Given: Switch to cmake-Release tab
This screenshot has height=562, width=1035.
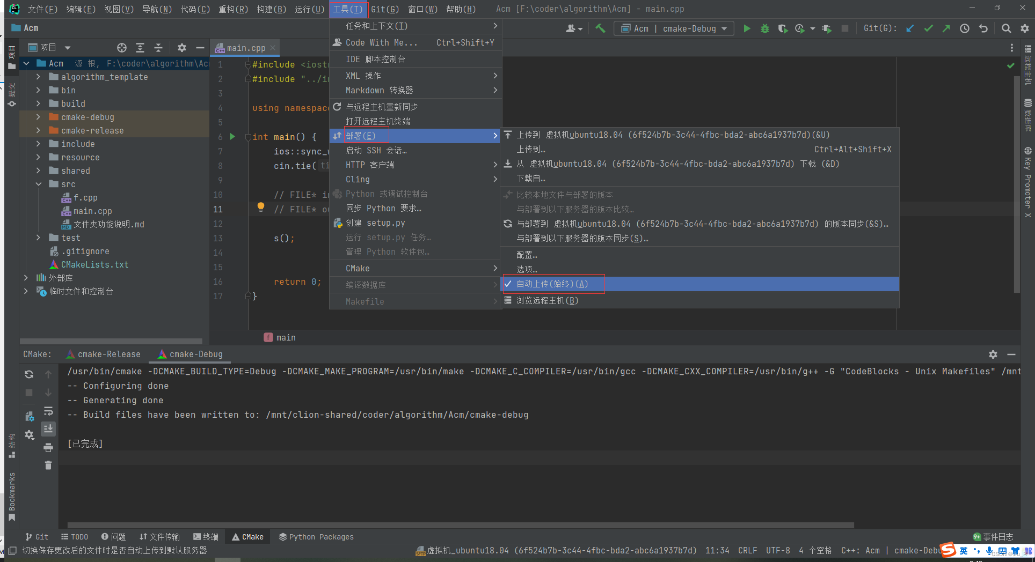Looking at the screenshot, I should 103,354.
